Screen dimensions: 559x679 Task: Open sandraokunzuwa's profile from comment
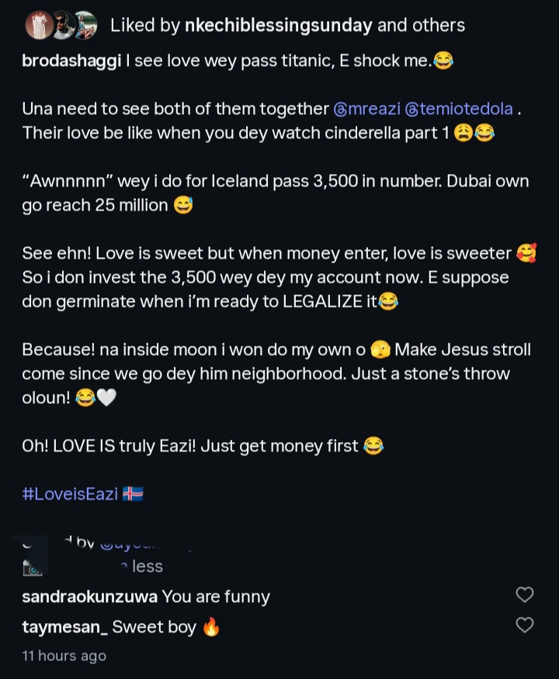pos(90,597)
